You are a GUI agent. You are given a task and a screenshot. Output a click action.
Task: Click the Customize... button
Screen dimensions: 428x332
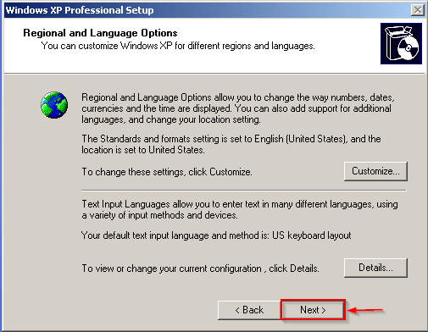pos(375,171)
